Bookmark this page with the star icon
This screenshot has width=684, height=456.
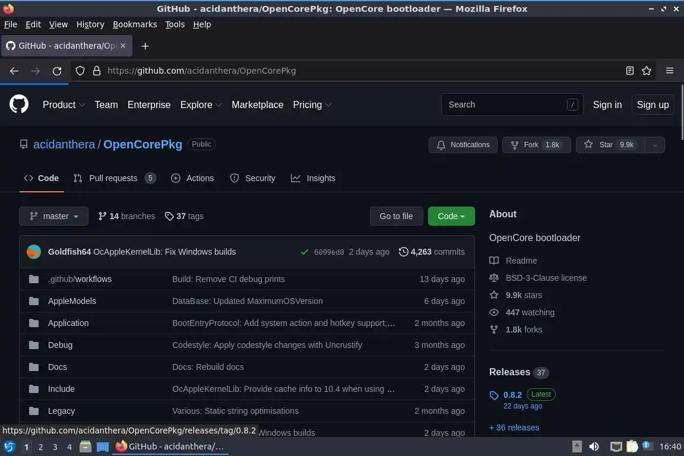coord(647,71)
